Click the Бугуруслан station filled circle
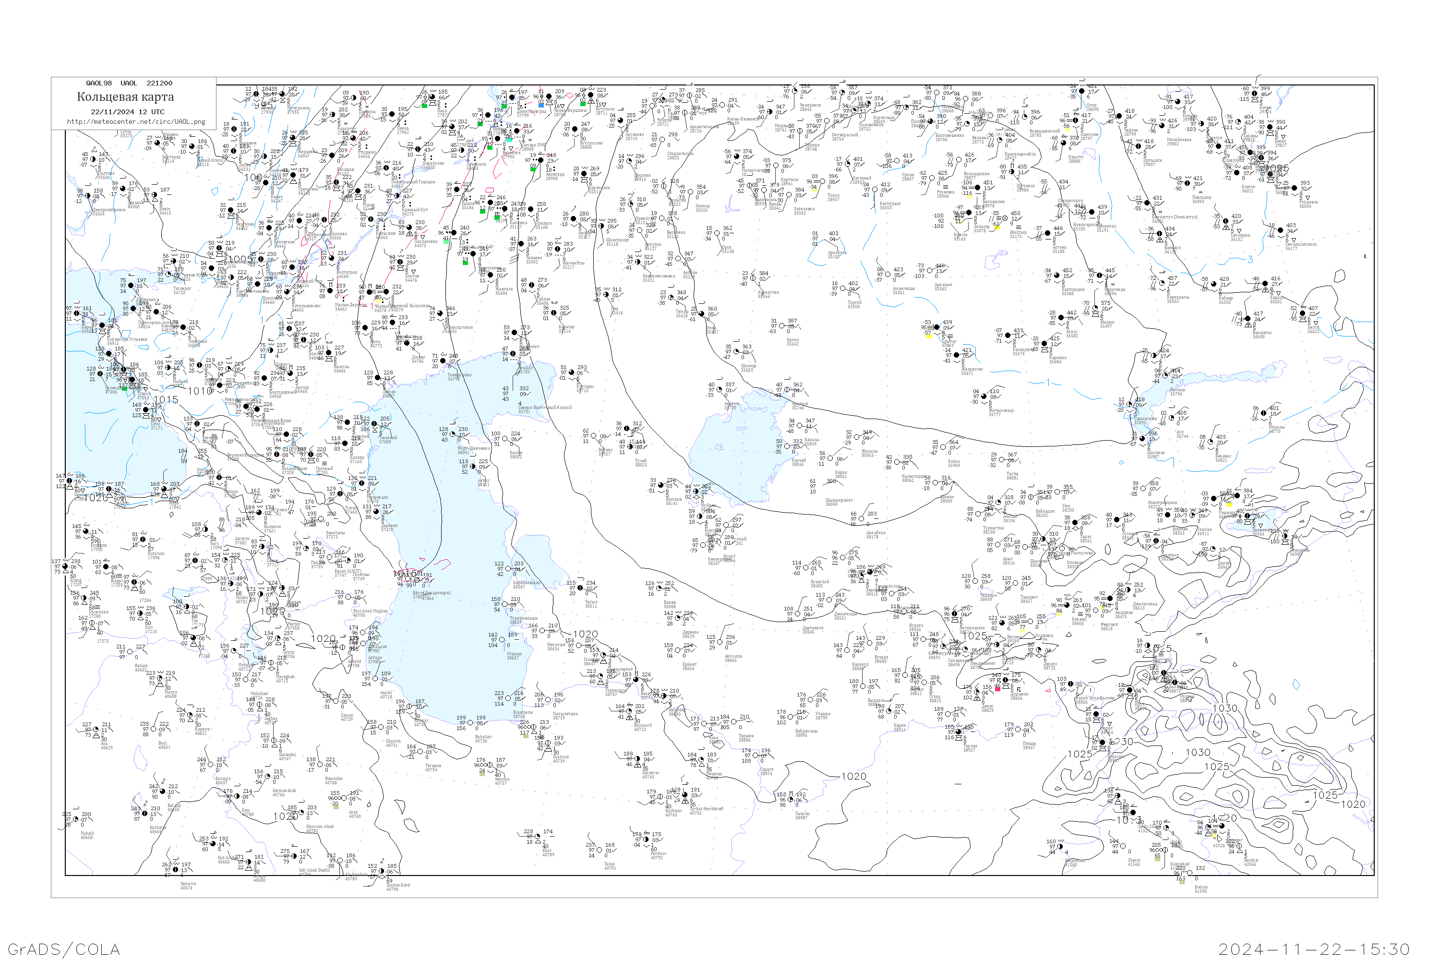 point(575,129)
